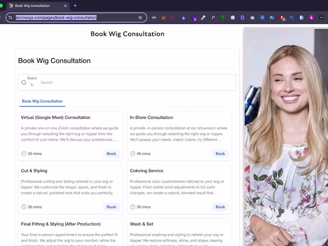Click 30 mins duration on Cut & Styling
Viewport: 328px width, 246px height.
click(35, 207)
